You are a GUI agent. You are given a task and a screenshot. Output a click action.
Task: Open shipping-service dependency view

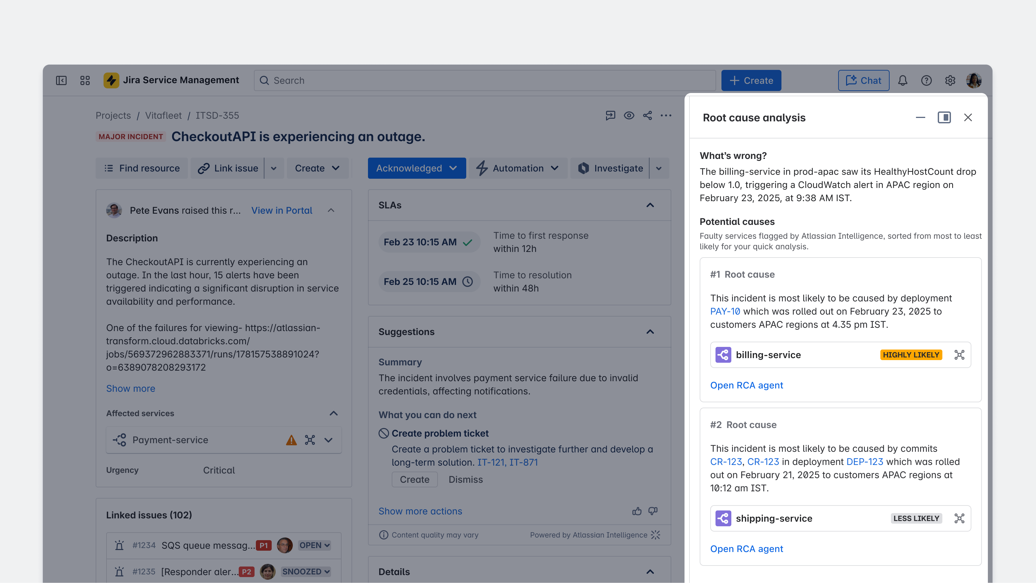click(959, 518)
